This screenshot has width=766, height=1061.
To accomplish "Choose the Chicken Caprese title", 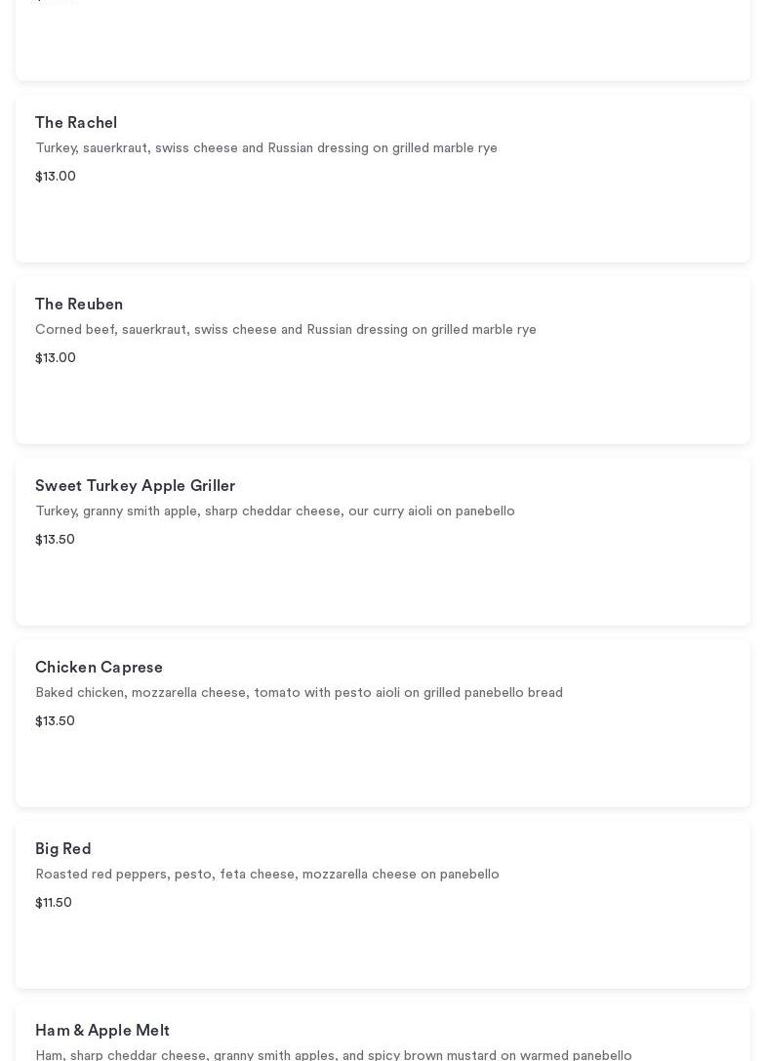I will point(99,668).
